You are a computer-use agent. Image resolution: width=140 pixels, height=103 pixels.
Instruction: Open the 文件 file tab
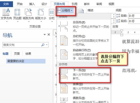(6, 4)
